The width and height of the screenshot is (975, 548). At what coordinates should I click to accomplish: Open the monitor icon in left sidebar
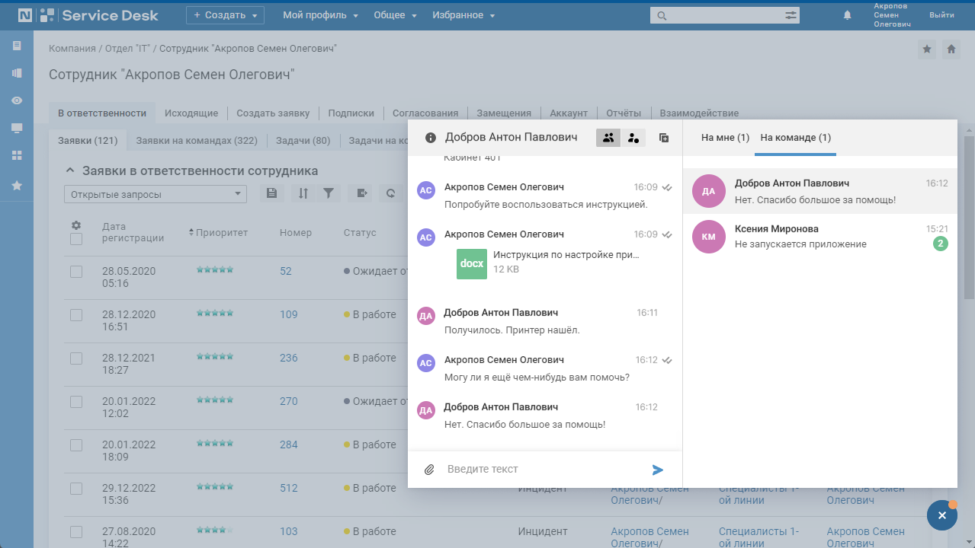[17, 128]
